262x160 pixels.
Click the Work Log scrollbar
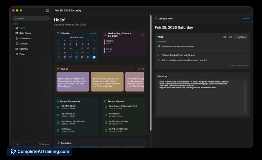pos(245,97)
